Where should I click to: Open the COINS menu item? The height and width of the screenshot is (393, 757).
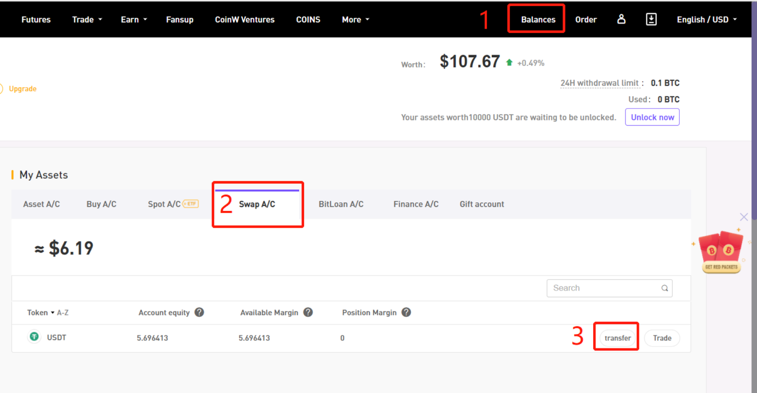[308, 19]
